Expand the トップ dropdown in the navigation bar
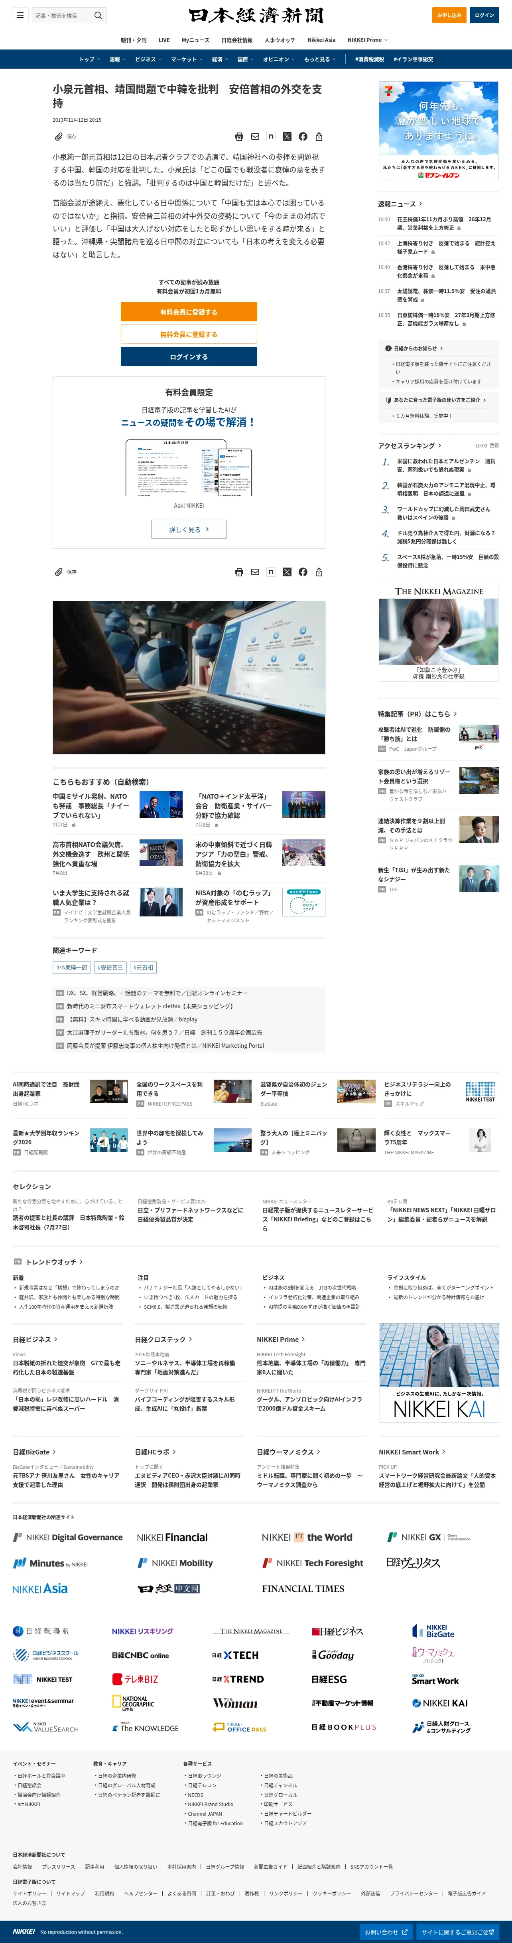Image resolution: width=512 pixels, height=1943 pixels. tap(90, 59)
